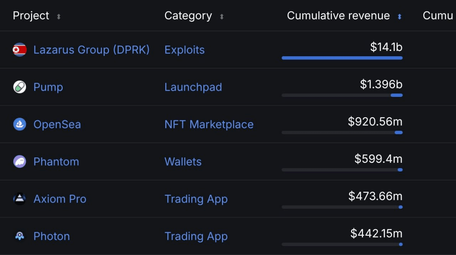Click the Phantom ghost logo icon
Screen dimensions: 456x255
pyautogui.click(x=20, y=162)
